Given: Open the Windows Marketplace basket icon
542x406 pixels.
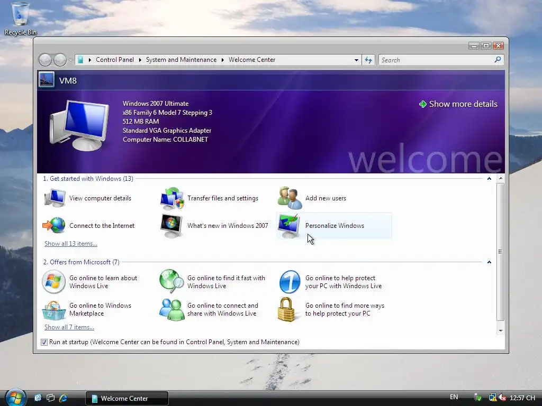Looking at the screenshot, I should [x=53, y=310].
